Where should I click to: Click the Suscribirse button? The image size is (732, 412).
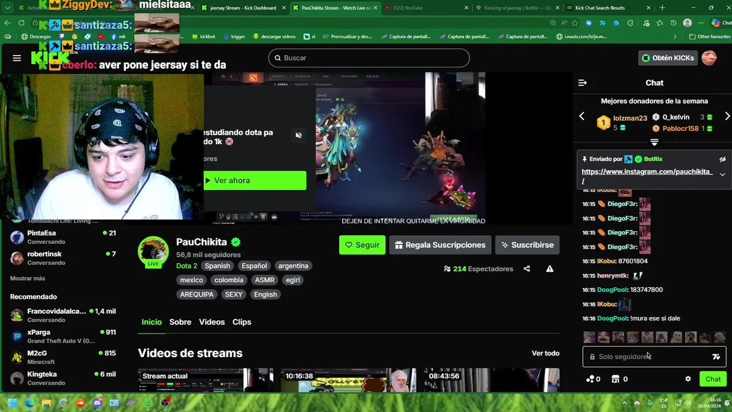pos(527,245)
